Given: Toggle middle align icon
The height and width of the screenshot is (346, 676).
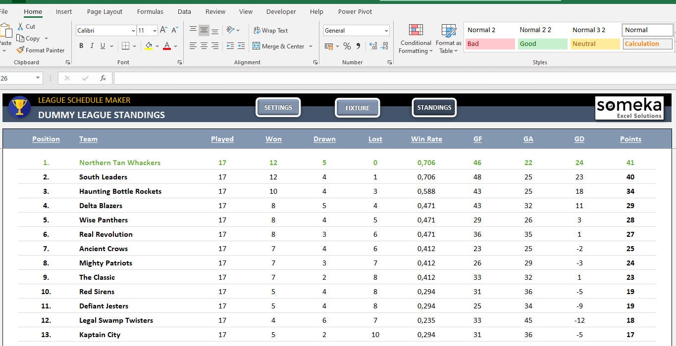Looking at the screenshot, I should point(204,31).
